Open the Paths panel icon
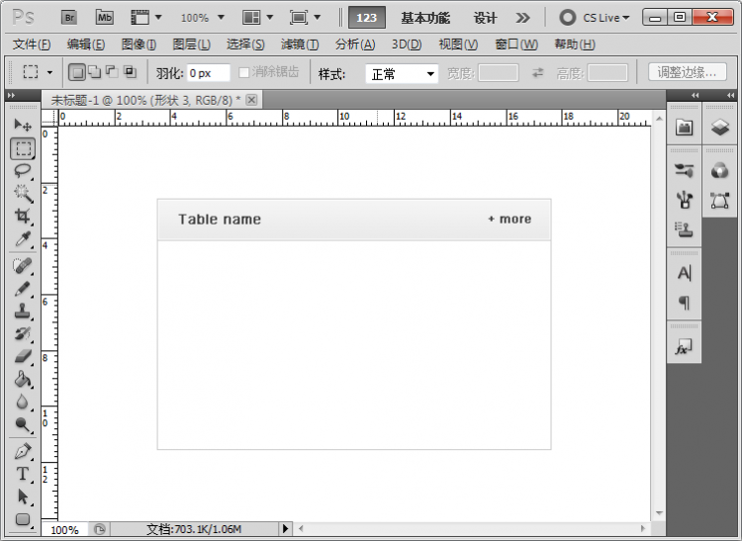742x541 pixels. click(x=720, y=201)
